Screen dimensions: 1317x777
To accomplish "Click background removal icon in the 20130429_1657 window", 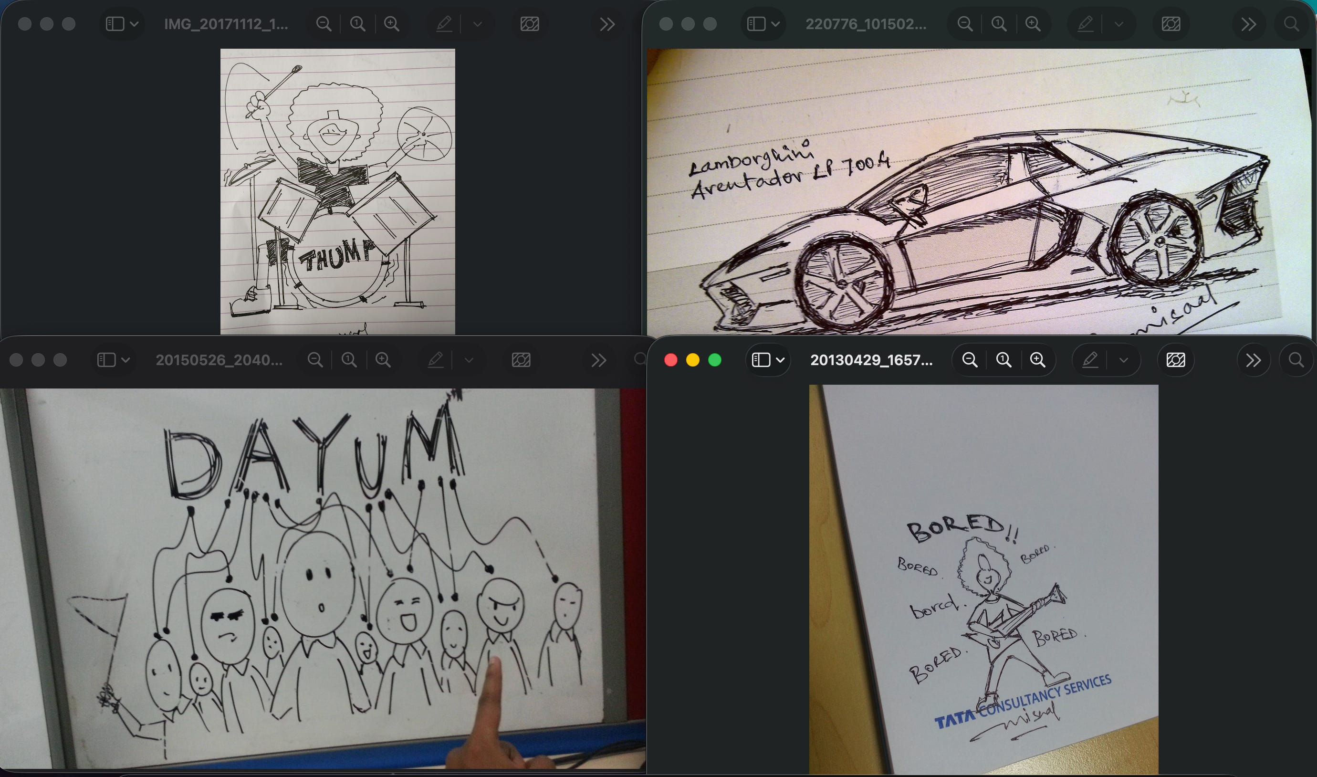I will 1176,360.
